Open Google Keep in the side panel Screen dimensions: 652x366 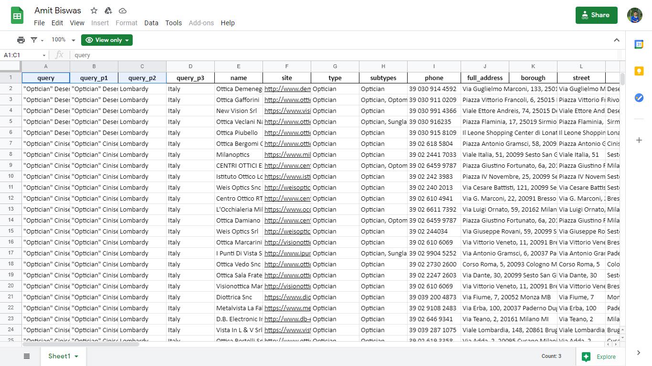(x=639, y=71)
